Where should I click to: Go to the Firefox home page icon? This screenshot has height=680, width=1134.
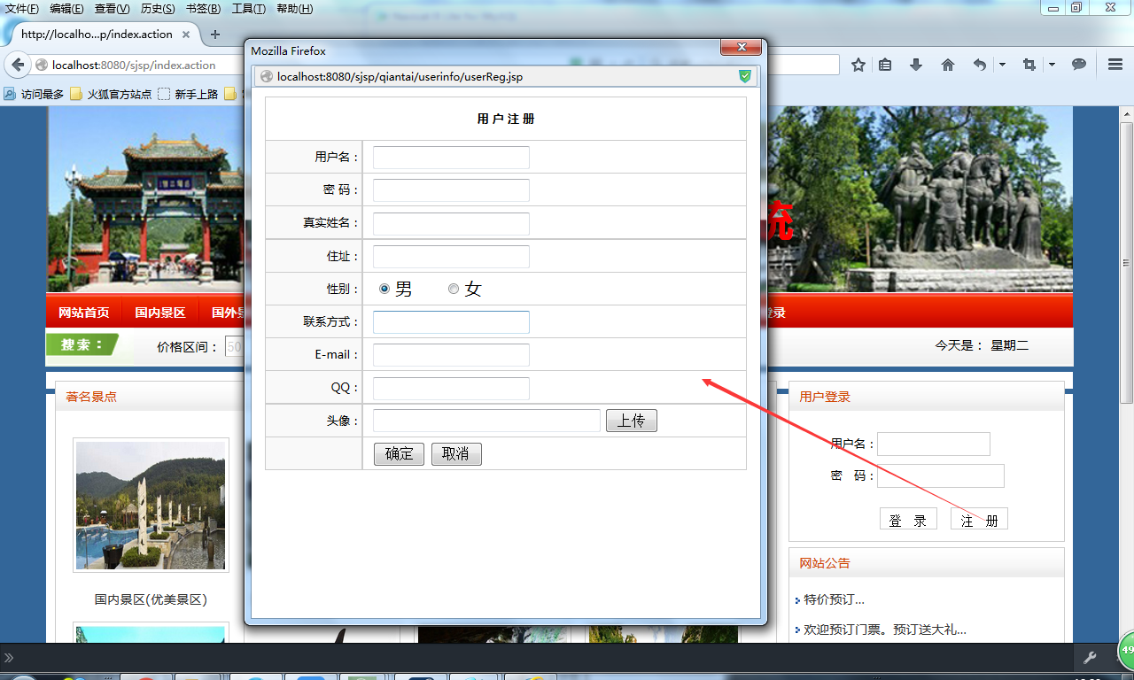pos(948,65)
